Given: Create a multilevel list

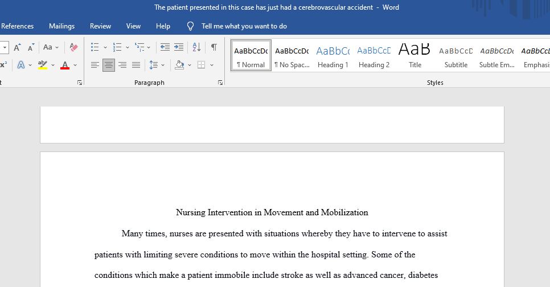Looking at the screenshot, I should coord(139,47).
